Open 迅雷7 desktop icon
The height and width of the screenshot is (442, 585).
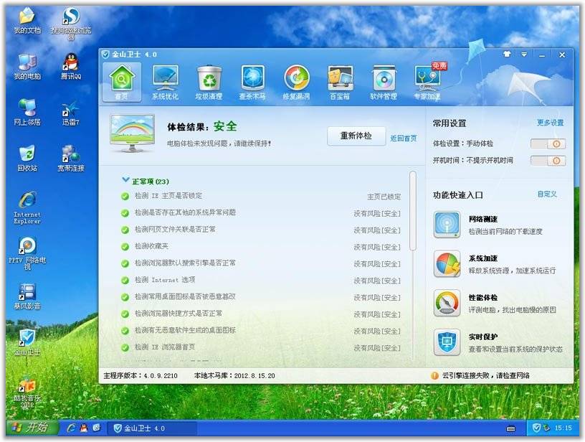click(x=71, y=113)
